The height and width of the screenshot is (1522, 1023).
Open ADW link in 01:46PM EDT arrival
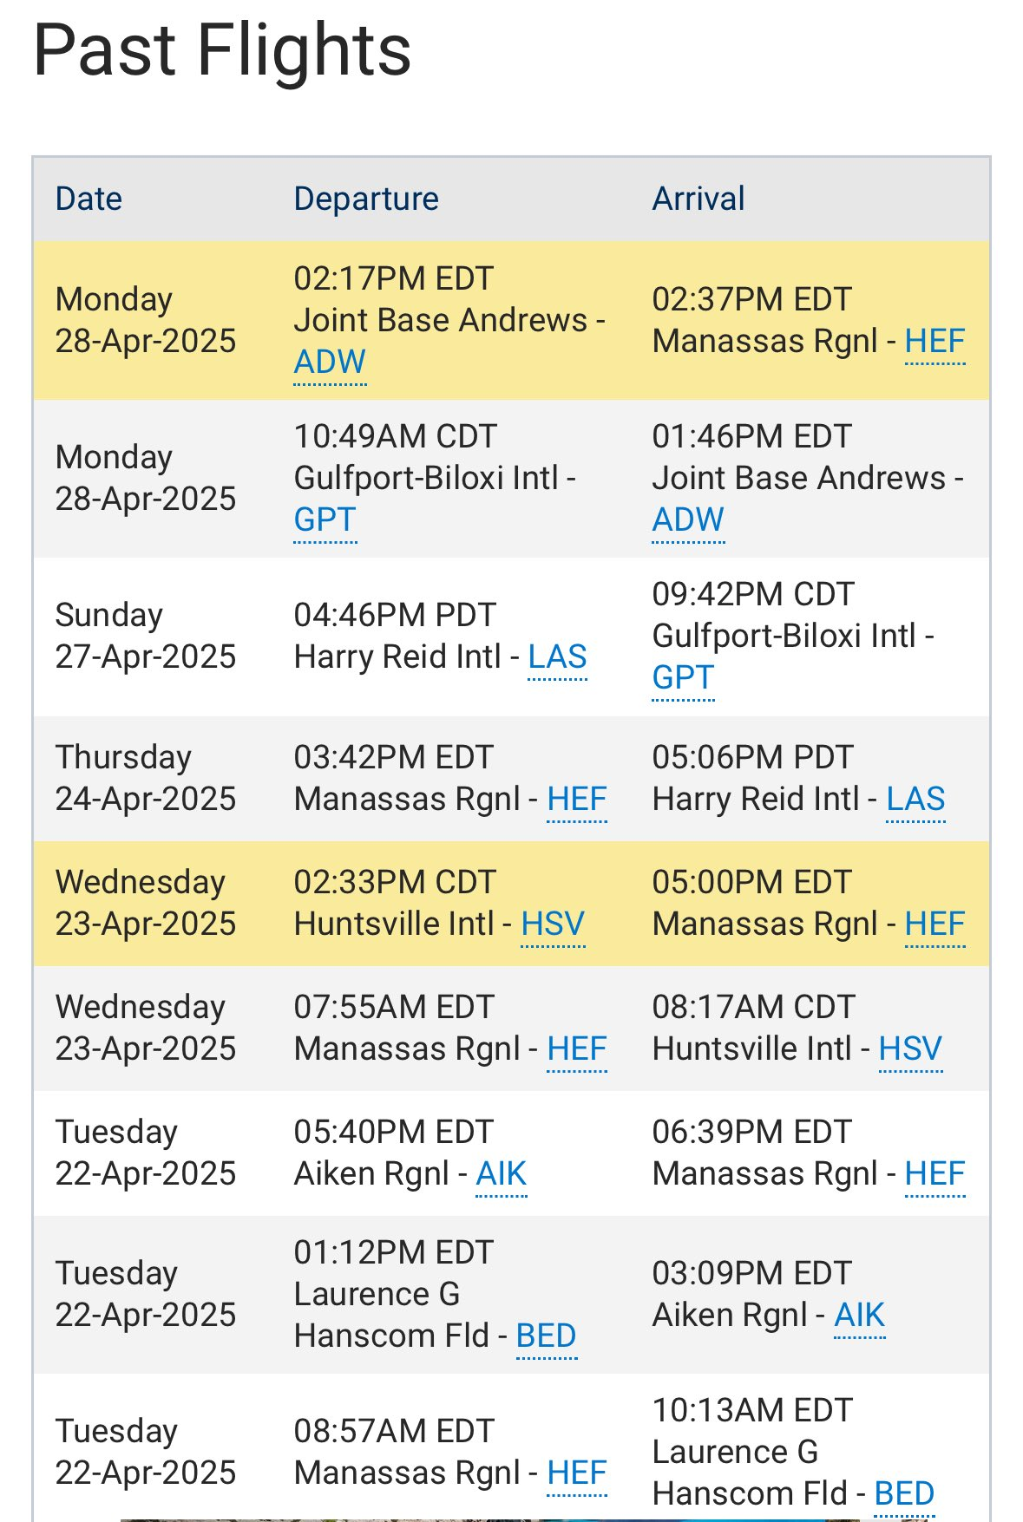tap(688, 519)
